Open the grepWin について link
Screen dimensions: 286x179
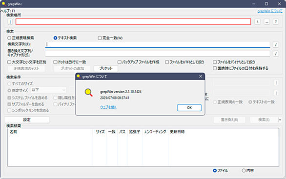click(x=270, y=11)
